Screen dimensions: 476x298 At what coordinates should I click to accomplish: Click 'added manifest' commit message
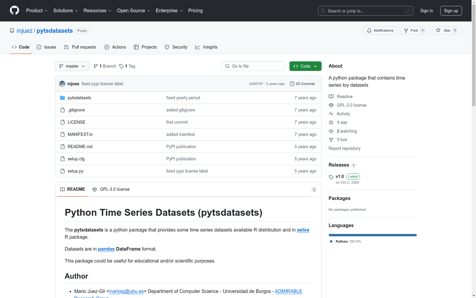[x=181, y=134]
